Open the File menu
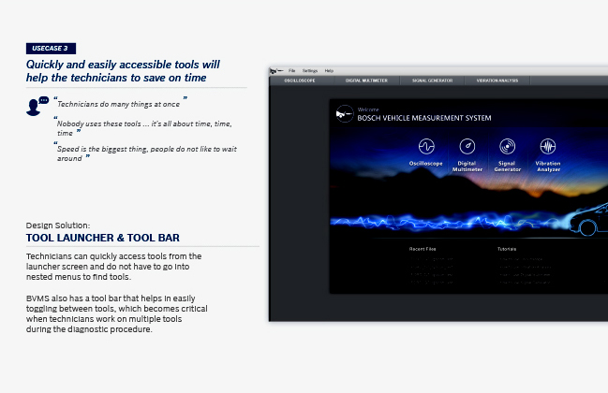Viewport: 608px width, 393px height. coord(291,70)
